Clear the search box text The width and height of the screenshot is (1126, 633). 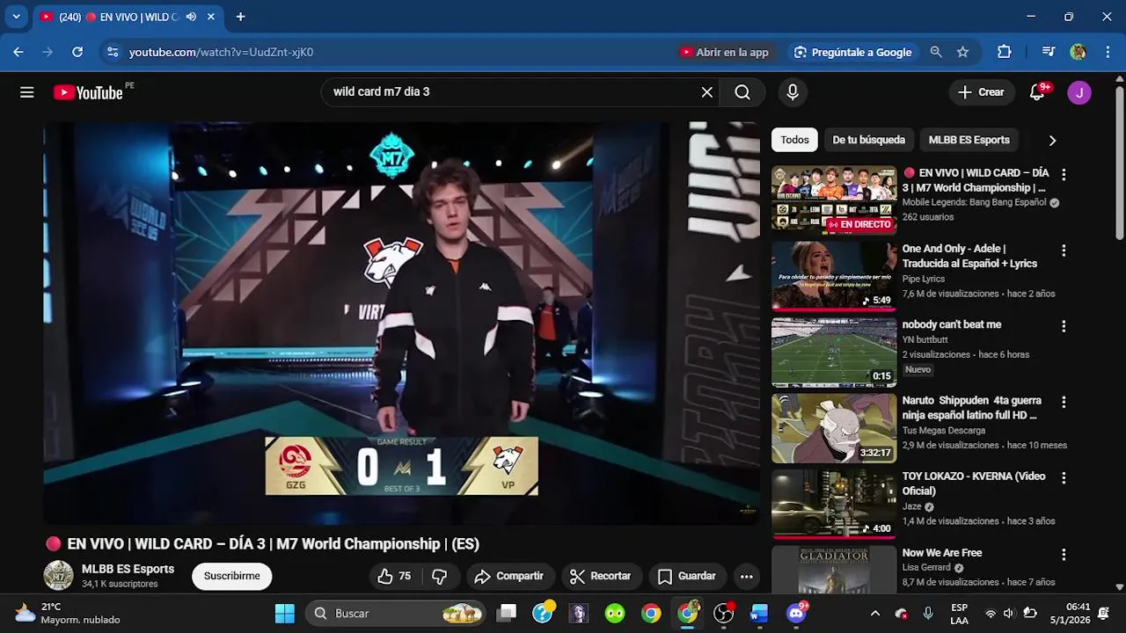706,92
